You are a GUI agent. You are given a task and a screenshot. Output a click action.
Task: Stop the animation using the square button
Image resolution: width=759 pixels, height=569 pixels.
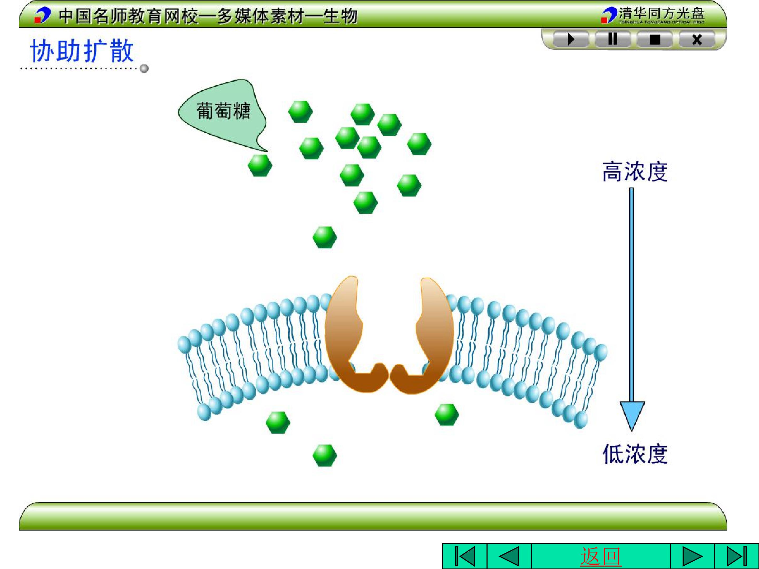point(655,40)
